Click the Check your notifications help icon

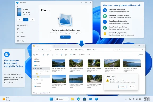105,10
